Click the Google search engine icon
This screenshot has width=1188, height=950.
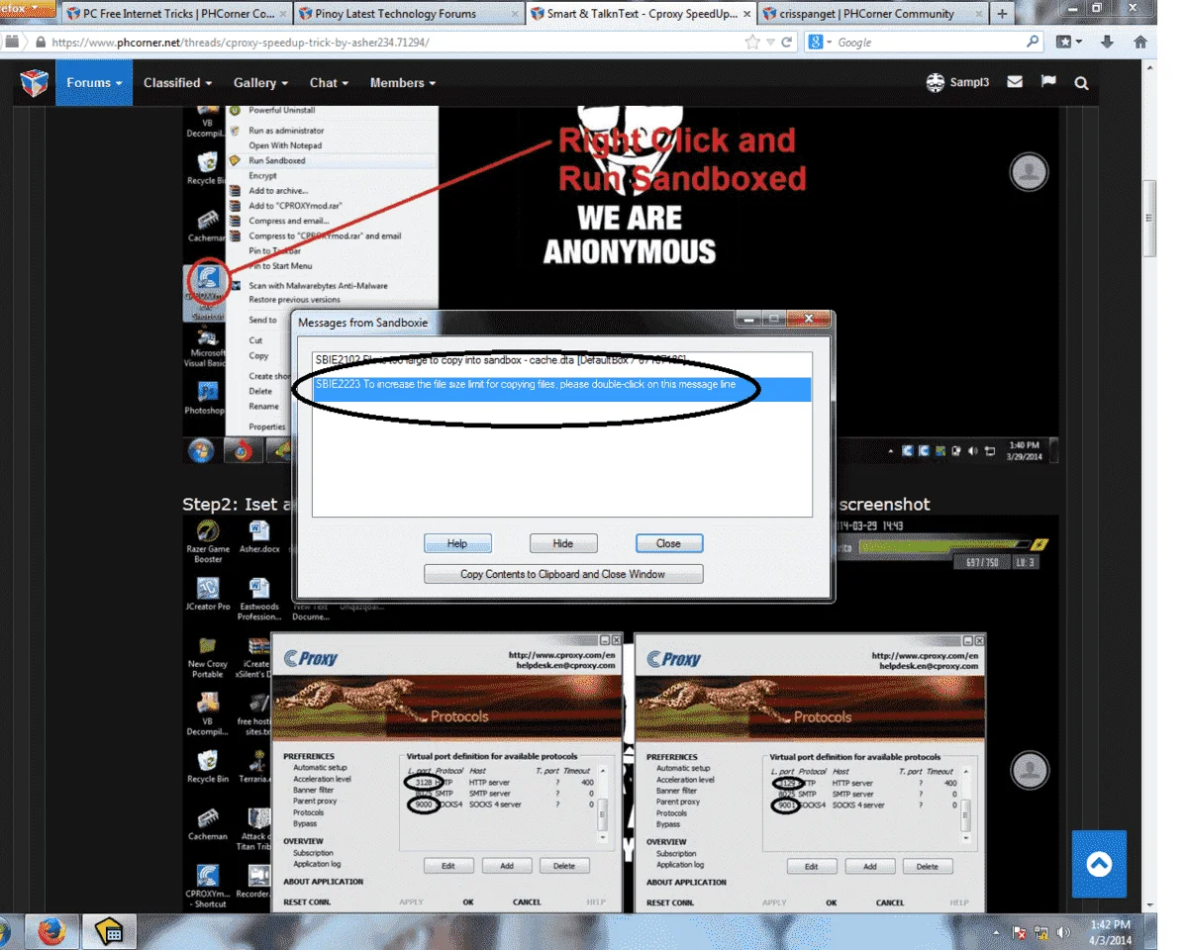click(815, 43)
